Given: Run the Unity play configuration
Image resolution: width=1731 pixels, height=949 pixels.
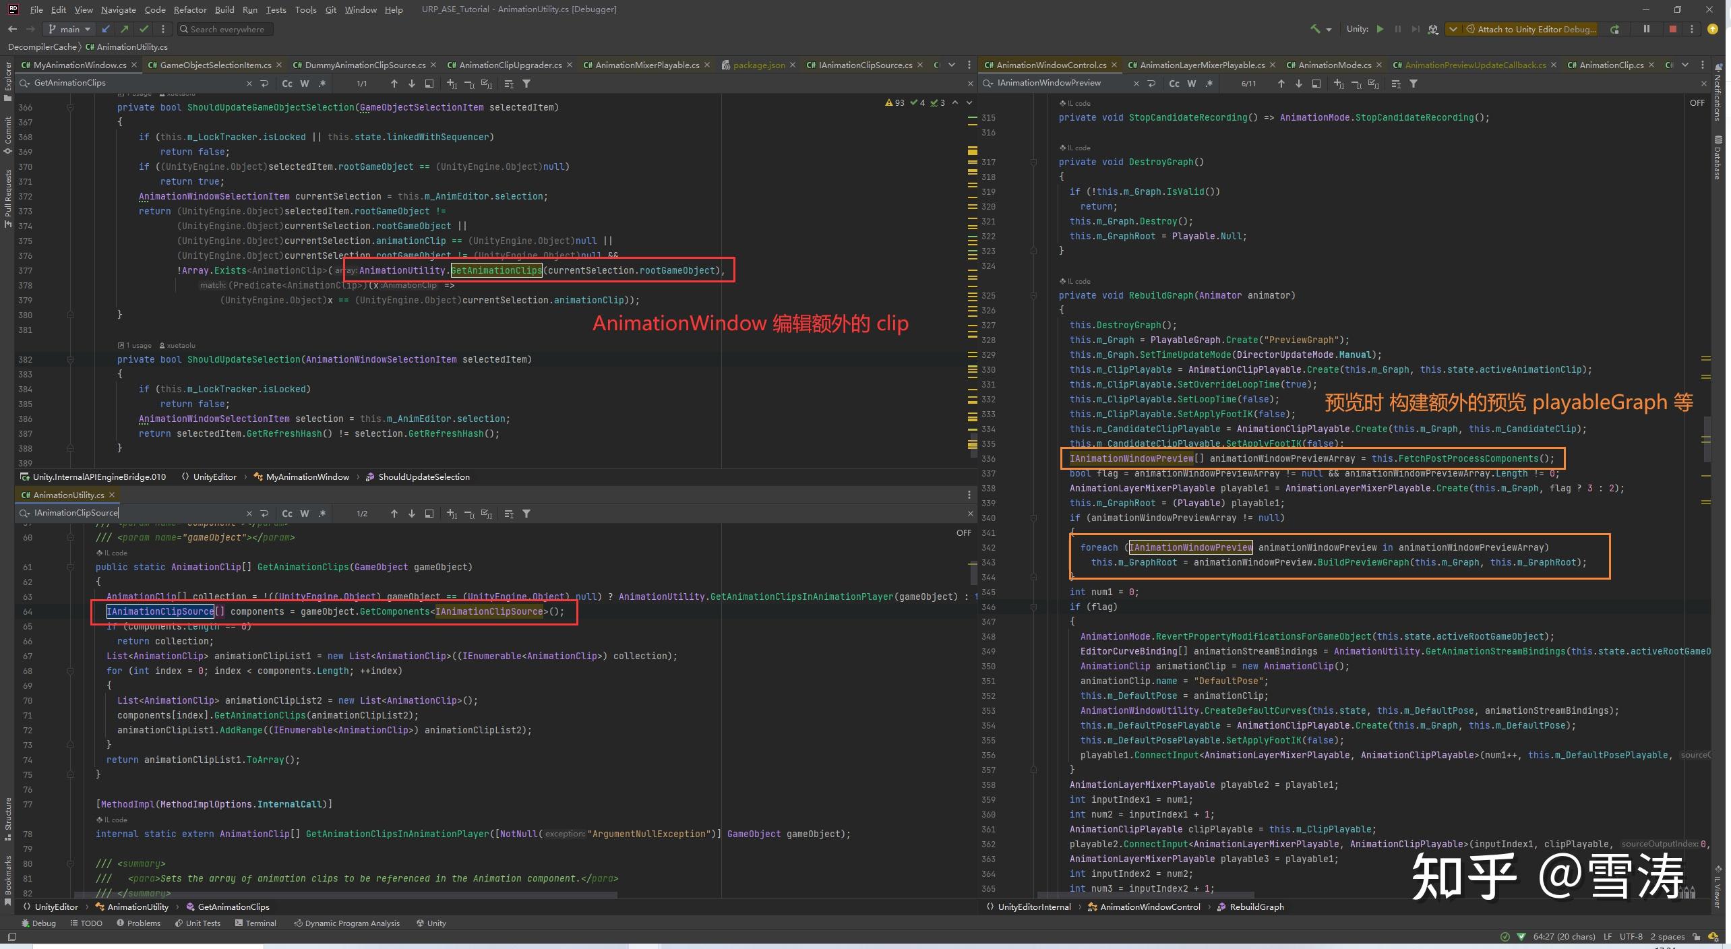Looking at the screenshot, I should tap(1379, 29).
